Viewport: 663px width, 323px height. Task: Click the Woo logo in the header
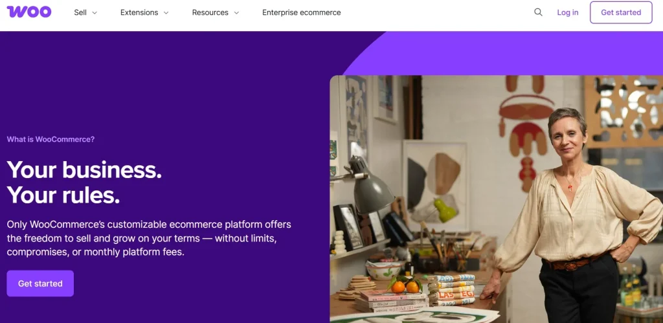[x=28, y=12]
